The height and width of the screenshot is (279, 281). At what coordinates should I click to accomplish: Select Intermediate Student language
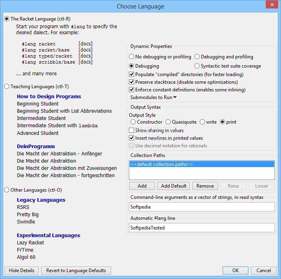41,118
